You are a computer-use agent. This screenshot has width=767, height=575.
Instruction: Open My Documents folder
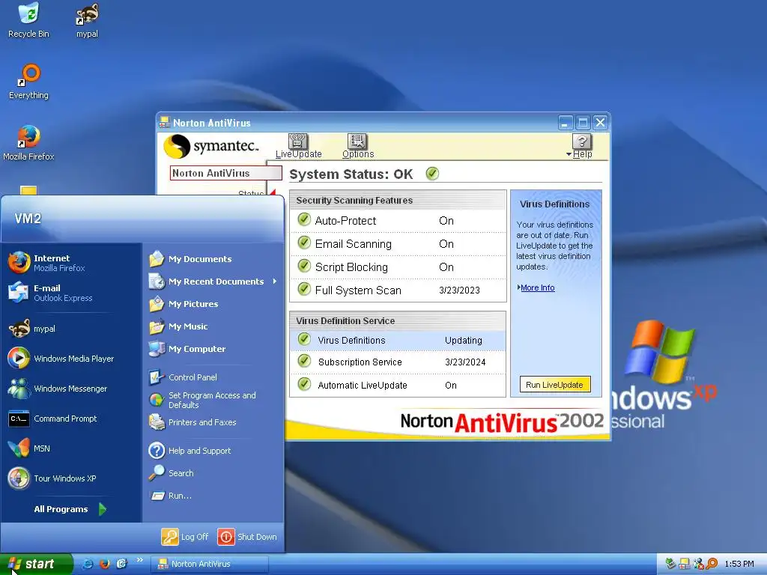click(x=213, y=258)
